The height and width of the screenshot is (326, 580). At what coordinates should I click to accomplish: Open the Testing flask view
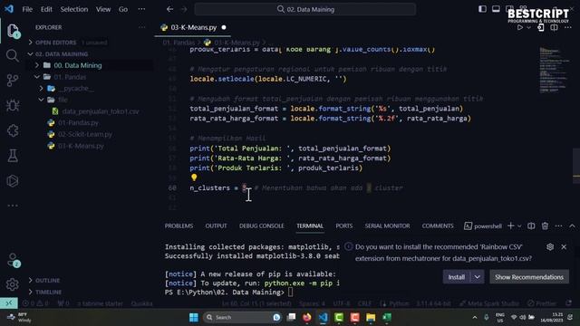coord(12,156)
